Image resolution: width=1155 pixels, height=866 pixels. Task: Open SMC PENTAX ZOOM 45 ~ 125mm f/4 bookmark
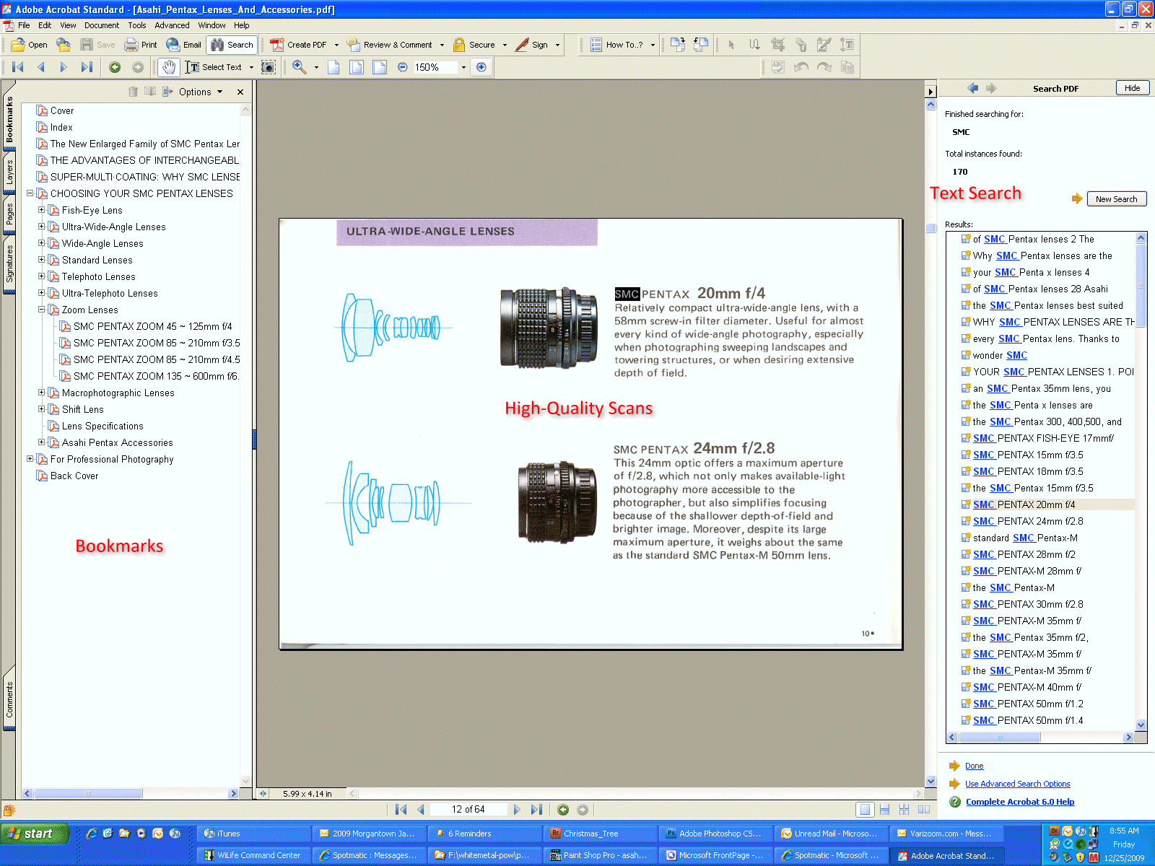pos(152,326)
